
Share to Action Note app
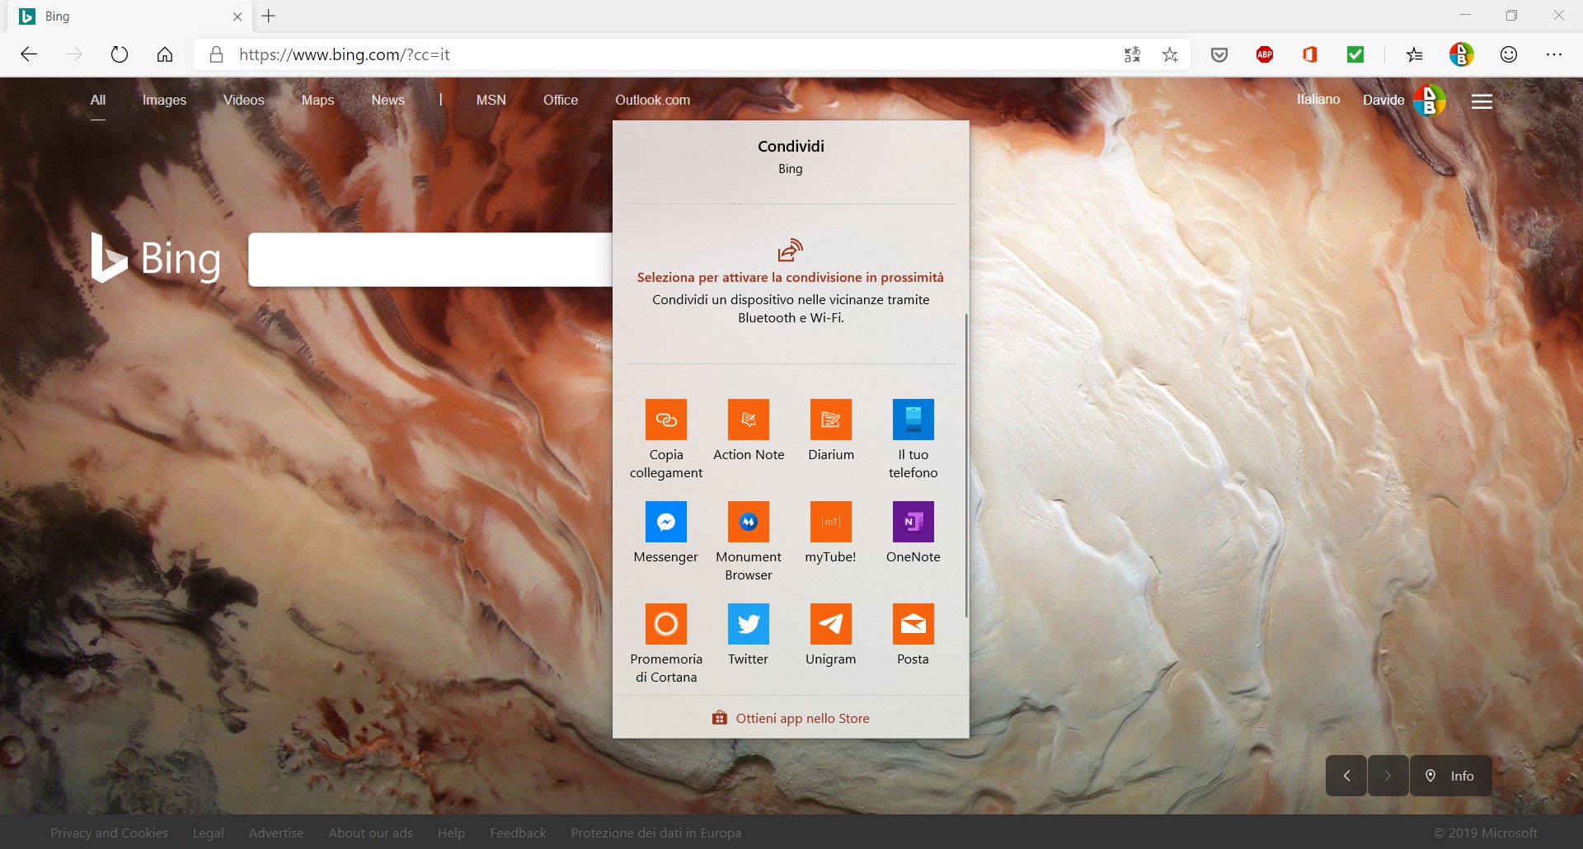tap(749, 420)
